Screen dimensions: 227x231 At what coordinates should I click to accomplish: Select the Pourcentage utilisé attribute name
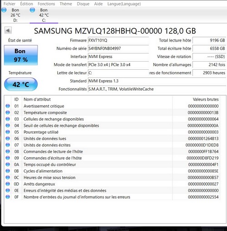coord(41,132)
